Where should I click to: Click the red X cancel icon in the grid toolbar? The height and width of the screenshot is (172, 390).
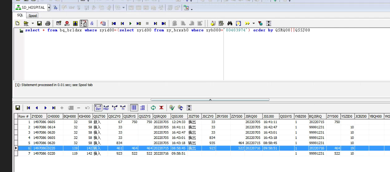click(161, 108)
